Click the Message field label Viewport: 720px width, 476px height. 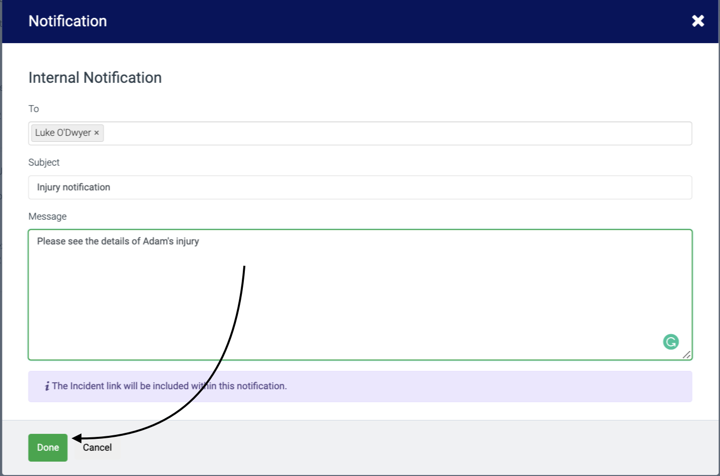(x=47, y=217)
